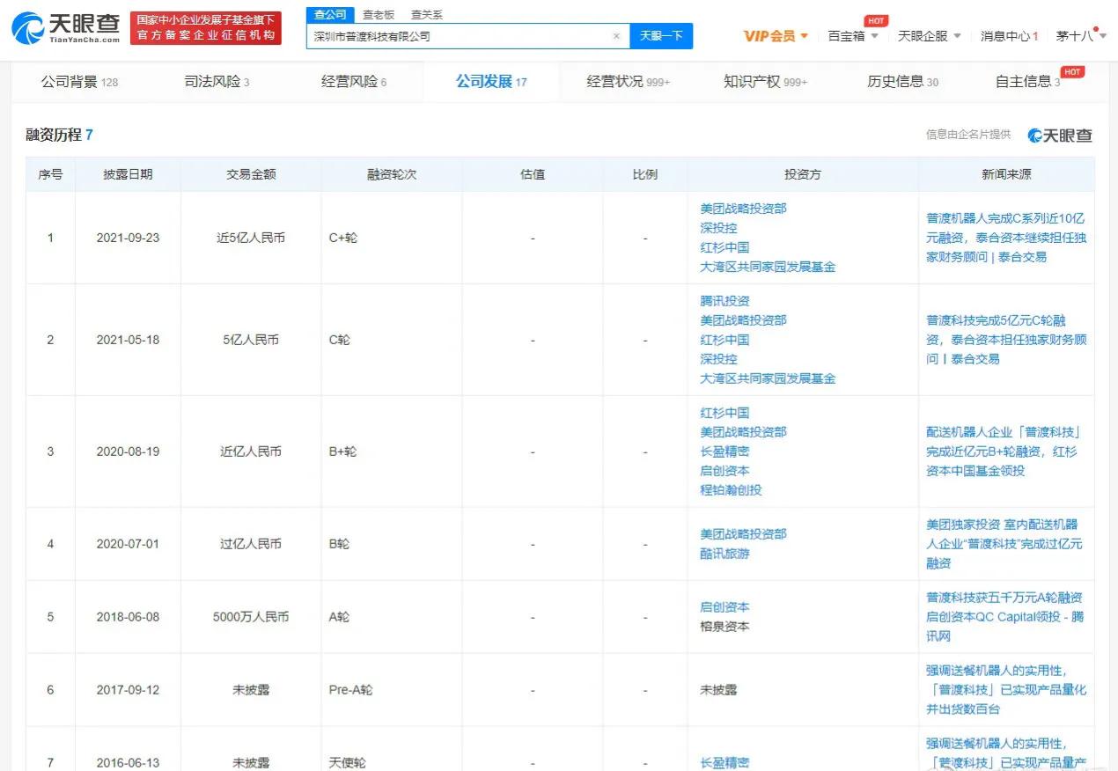Image resolution: width=1118 pixels, height=771 pixels.
Task: Click the 2020-08-19 disclosure date
Action: [129, 452]
